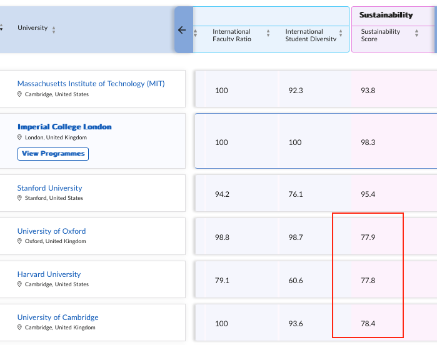Select Stanford's student diversity 76.1
The height and width of the screenshot is (345, 437).
tap(296, 194)
